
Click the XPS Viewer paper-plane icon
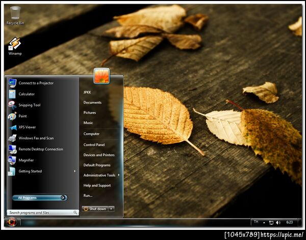click(x=13, y=127)
